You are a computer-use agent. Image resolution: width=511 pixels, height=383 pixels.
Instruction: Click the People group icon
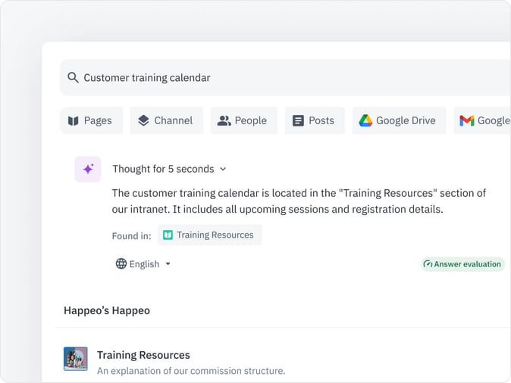click(x=224, y=120)
